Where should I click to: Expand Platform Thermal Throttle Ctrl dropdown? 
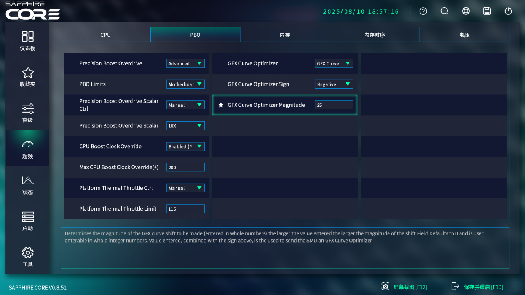coord(185,188)
